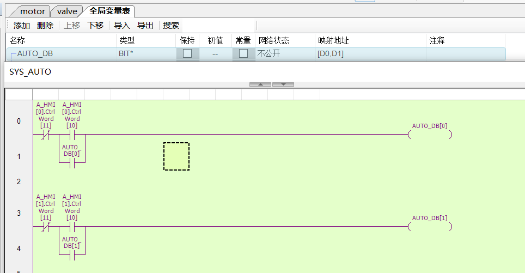Click ladder row number 3
Viewport: 525px width, 273px height.
[x=19, y=213]
